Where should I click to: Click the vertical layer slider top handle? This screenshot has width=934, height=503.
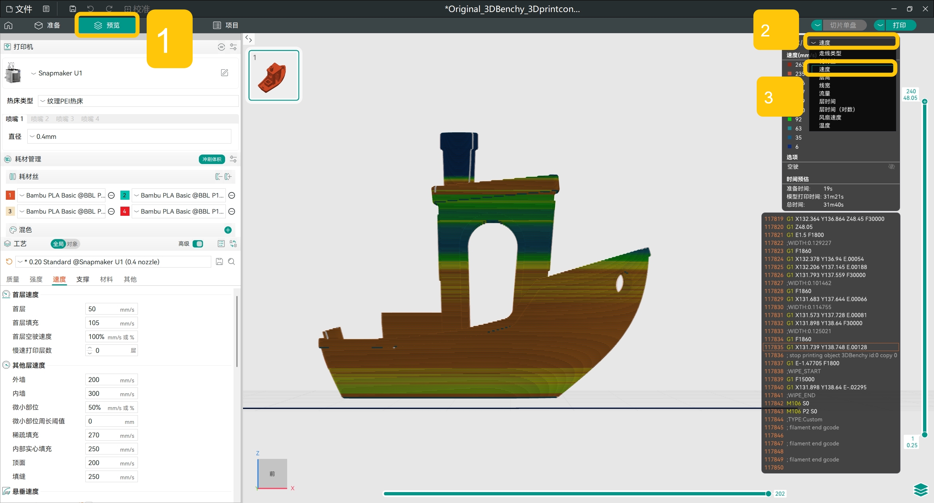[x=925, y=102]
